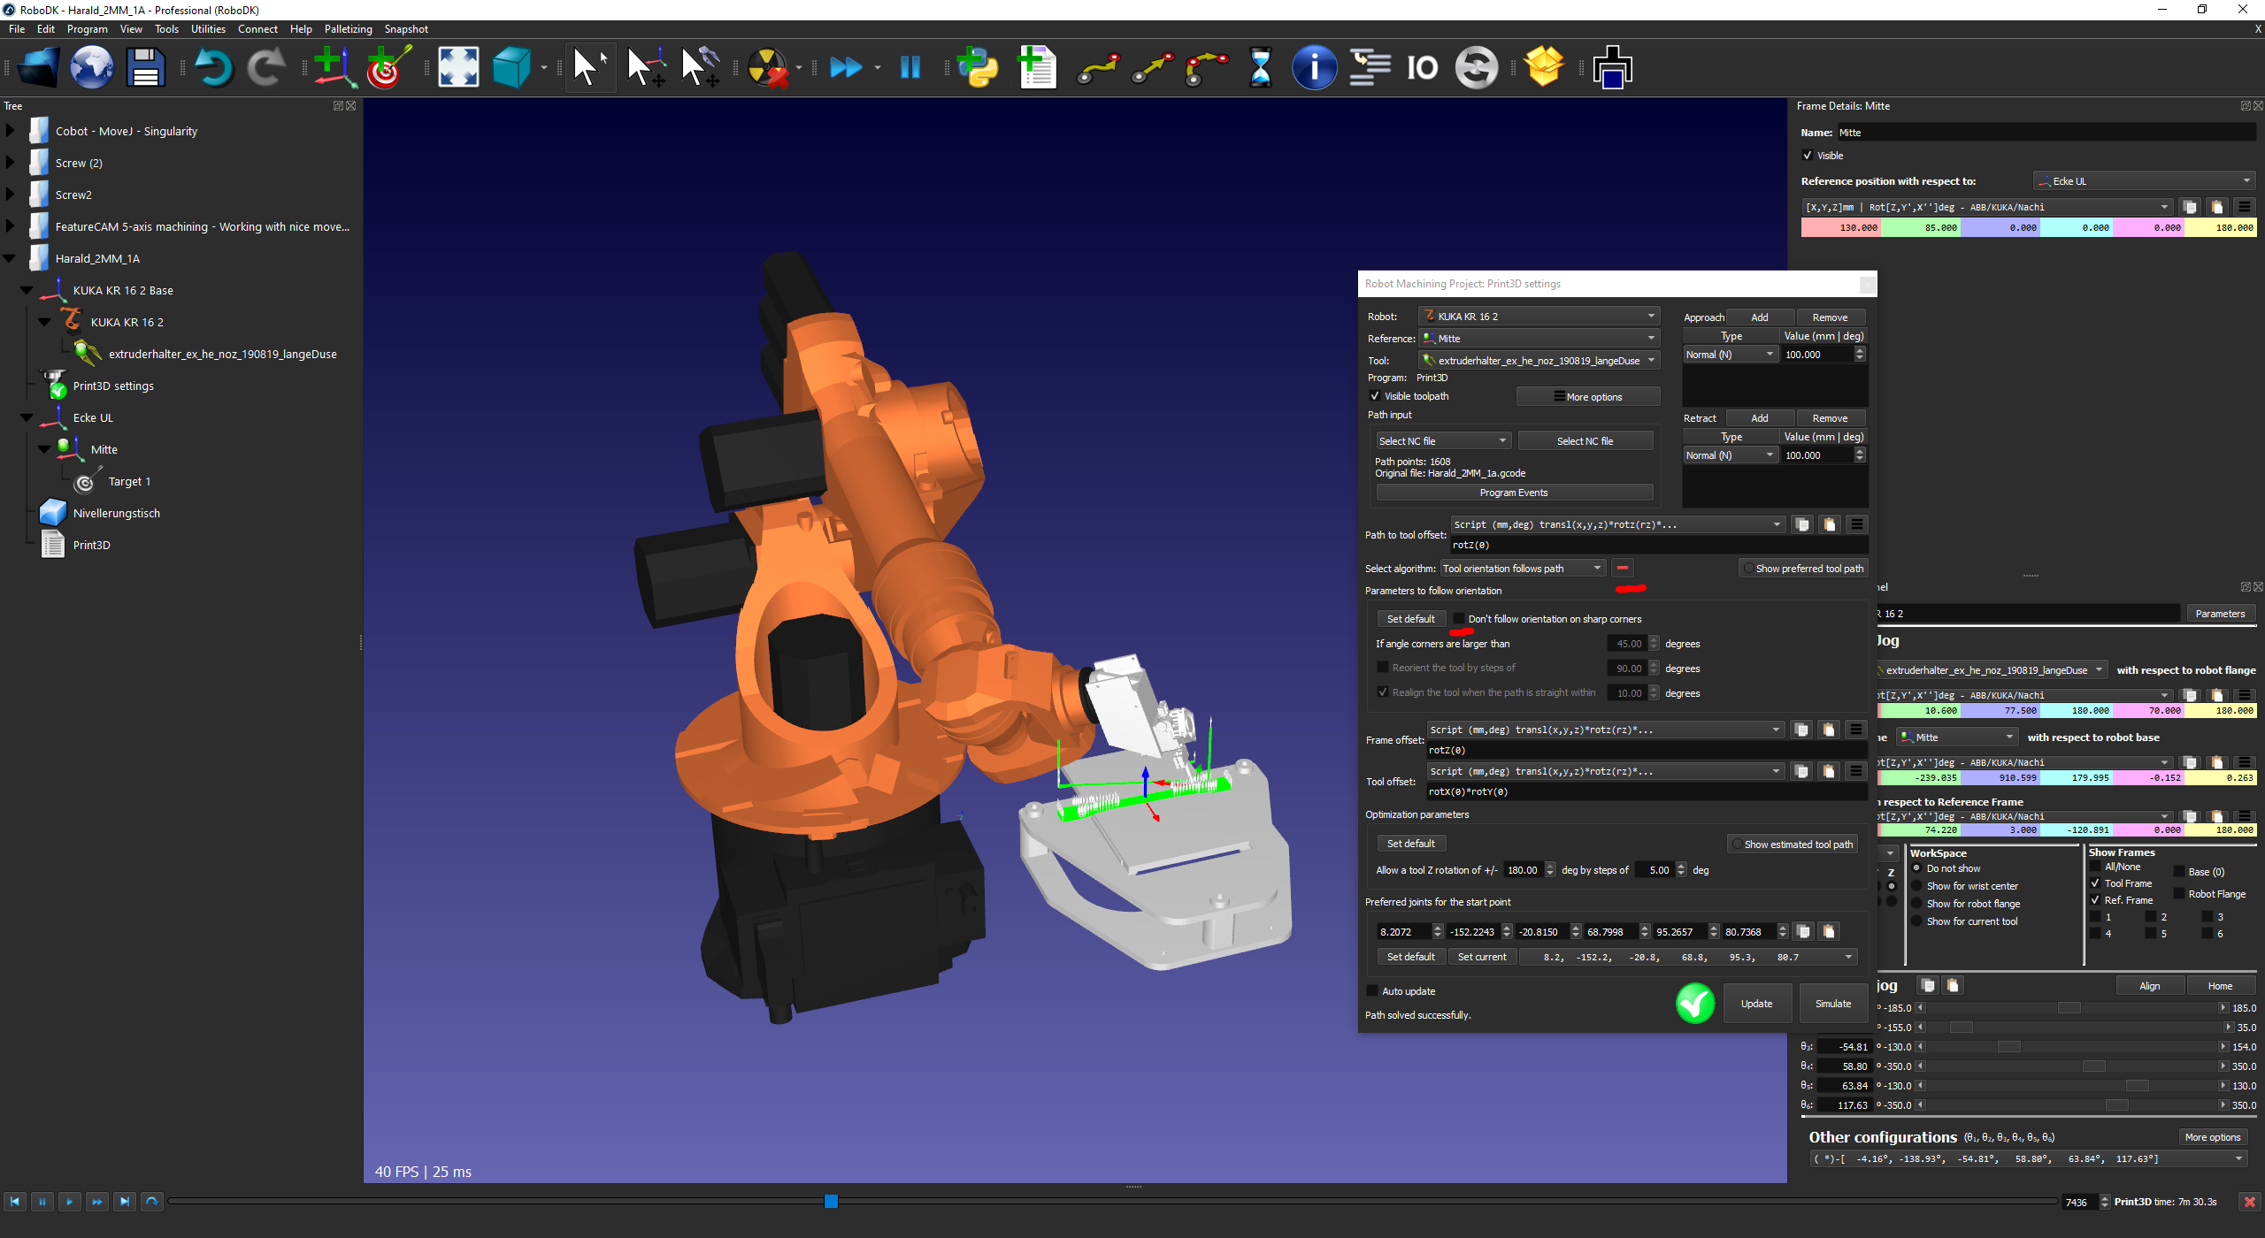This screenshot has height=1238, width=2265.
Task: Click the Simulate button
Action: 1832,1004
